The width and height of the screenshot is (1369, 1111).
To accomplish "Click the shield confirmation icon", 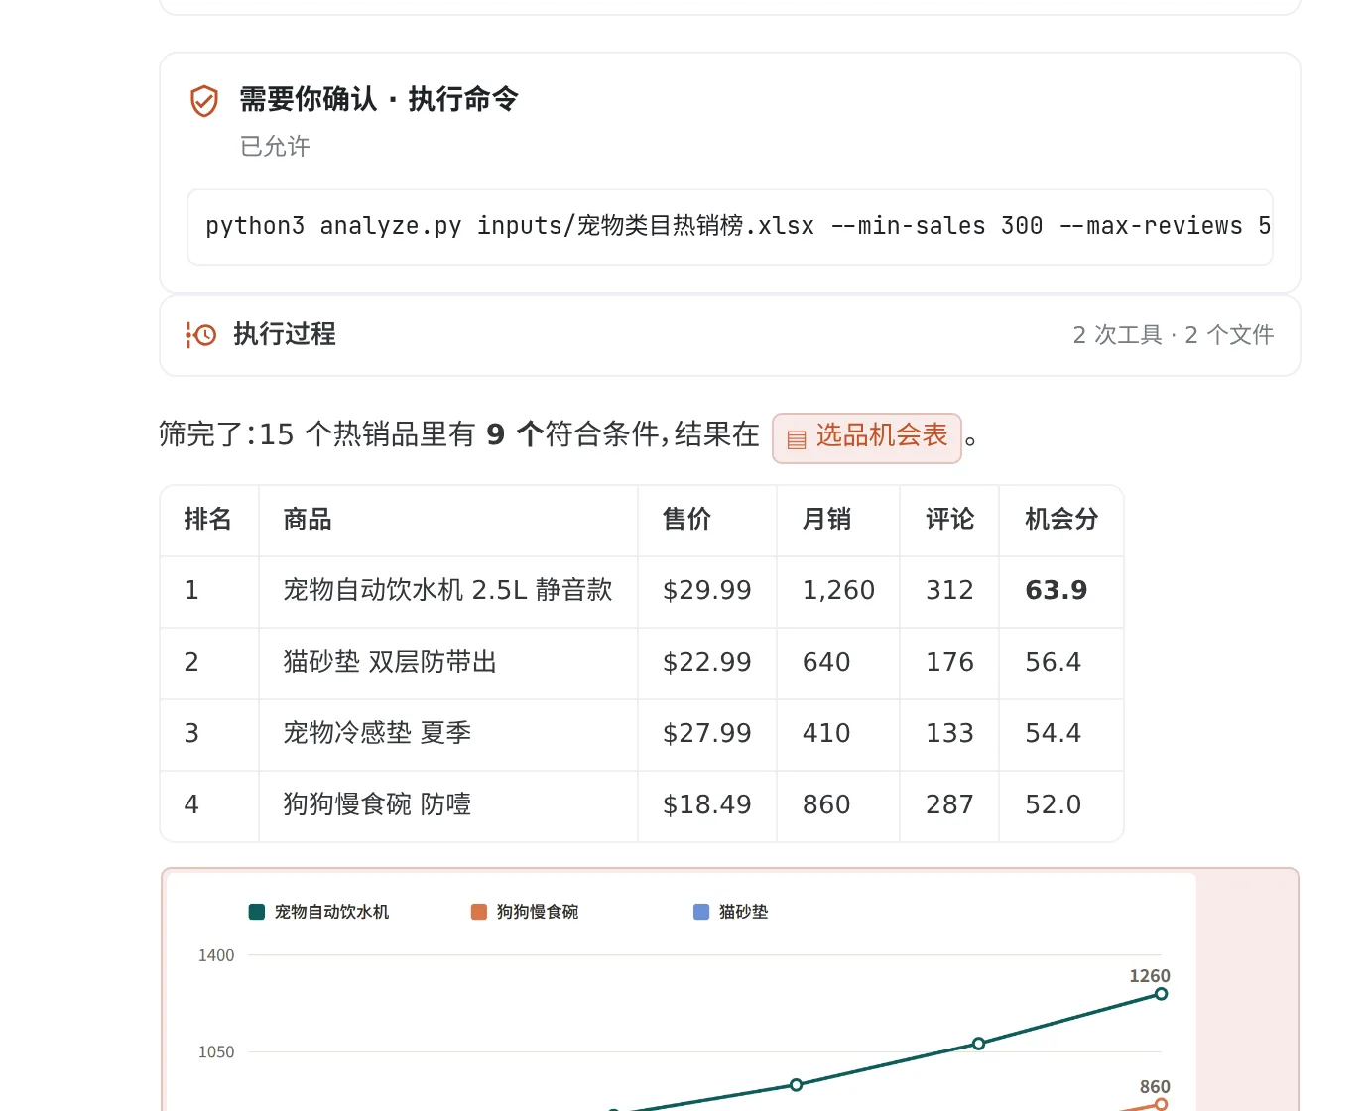I will [204, 100].
